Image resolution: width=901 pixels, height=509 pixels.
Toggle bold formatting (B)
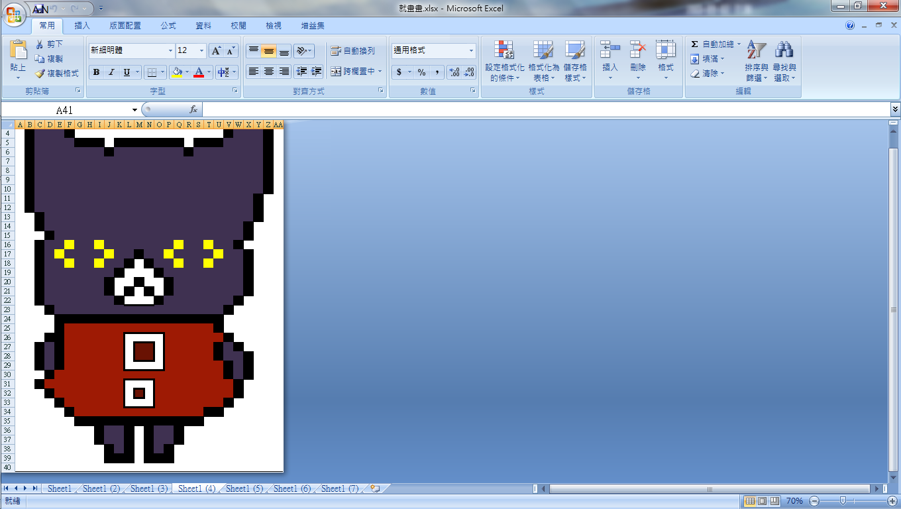pos(97,72)
